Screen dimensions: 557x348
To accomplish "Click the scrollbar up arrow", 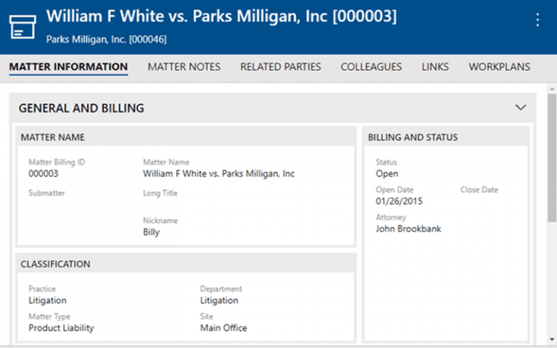I will pyautogui.click(x=552, y=88).
